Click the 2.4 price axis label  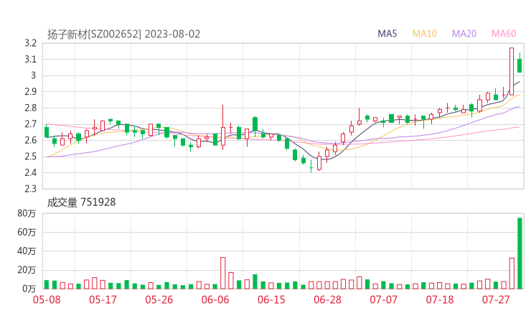pos(30,172)
